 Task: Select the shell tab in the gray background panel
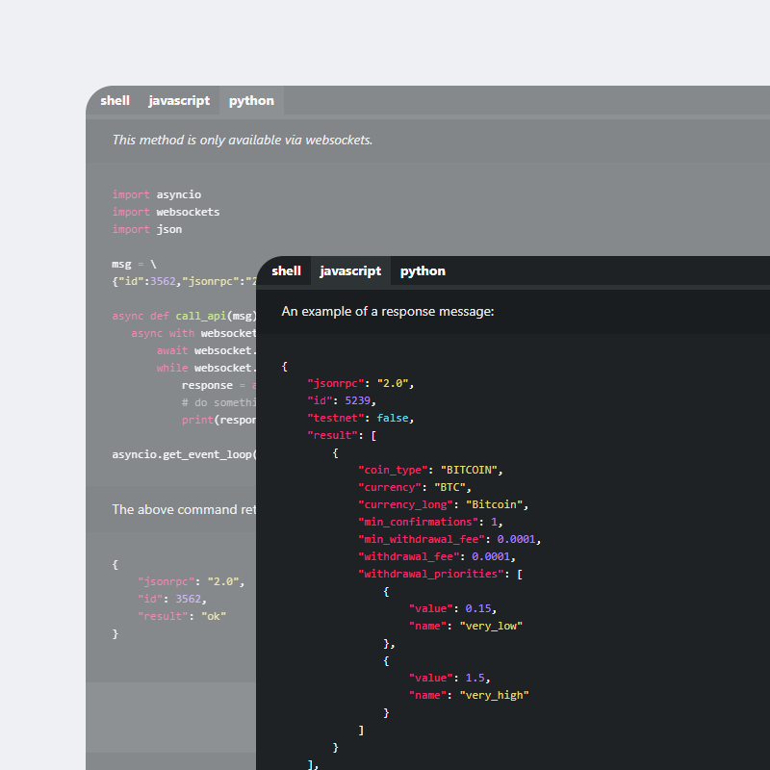(115, 100)
